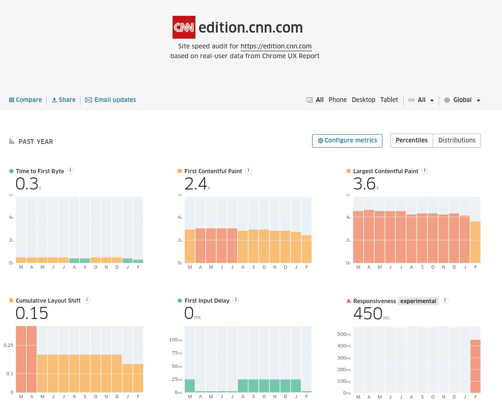This screenshot has height=413, width=502.
Task: Click first March bar in First Input Delay chart
Action: pyautogui.click(x=190, y=386)
